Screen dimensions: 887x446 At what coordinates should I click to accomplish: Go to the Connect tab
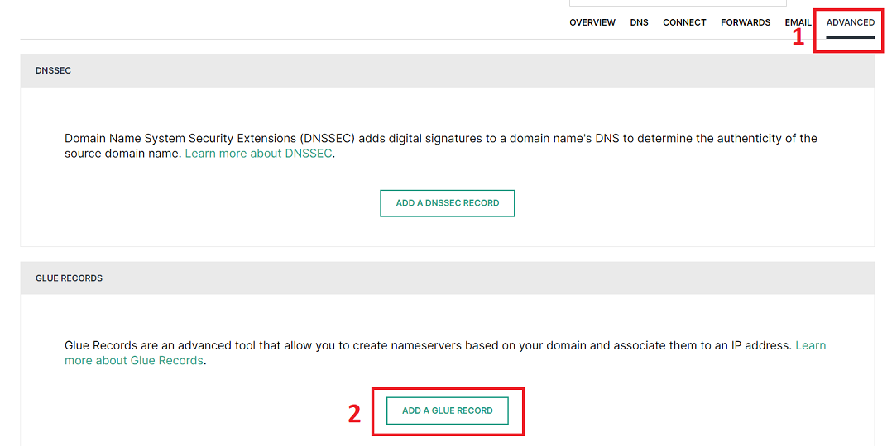pos(684,22)
